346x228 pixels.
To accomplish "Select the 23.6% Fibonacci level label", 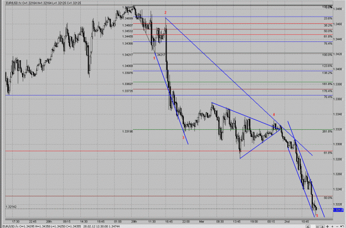I will coord(328,18).
